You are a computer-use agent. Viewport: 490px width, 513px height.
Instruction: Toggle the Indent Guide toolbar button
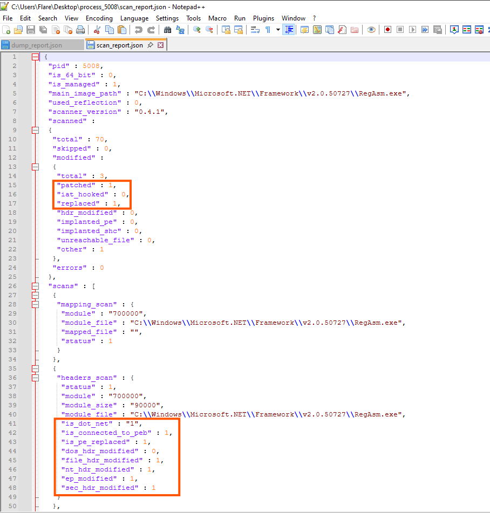[x=289, y=30]
